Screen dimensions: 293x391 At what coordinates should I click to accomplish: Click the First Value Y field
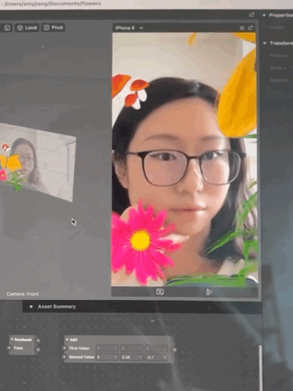[x=132, y=348]
